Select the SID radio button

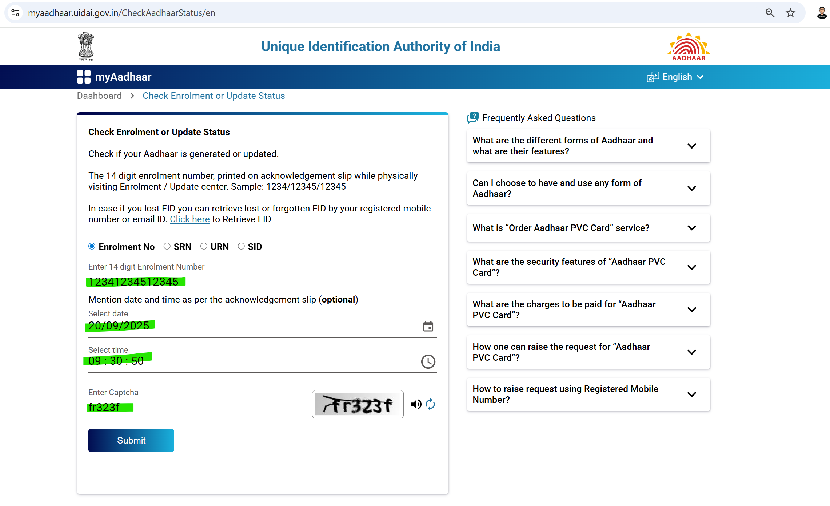point(241,246)
